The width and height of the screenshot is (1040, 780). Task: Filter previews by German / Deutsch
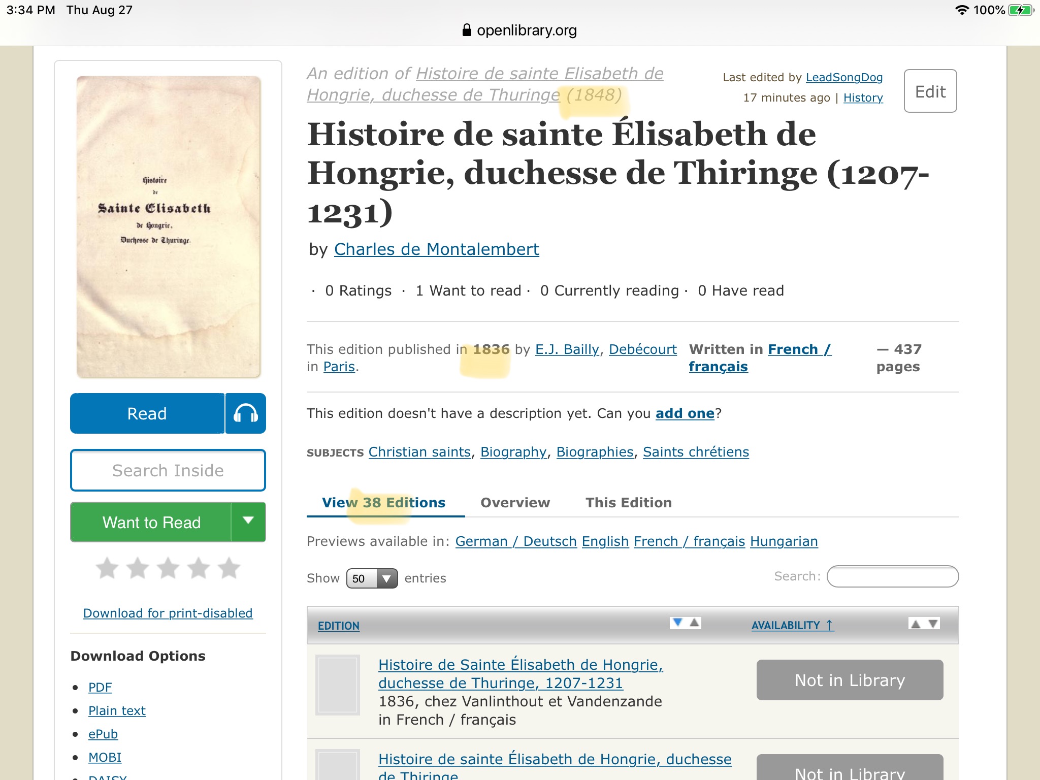pos(516,541)
